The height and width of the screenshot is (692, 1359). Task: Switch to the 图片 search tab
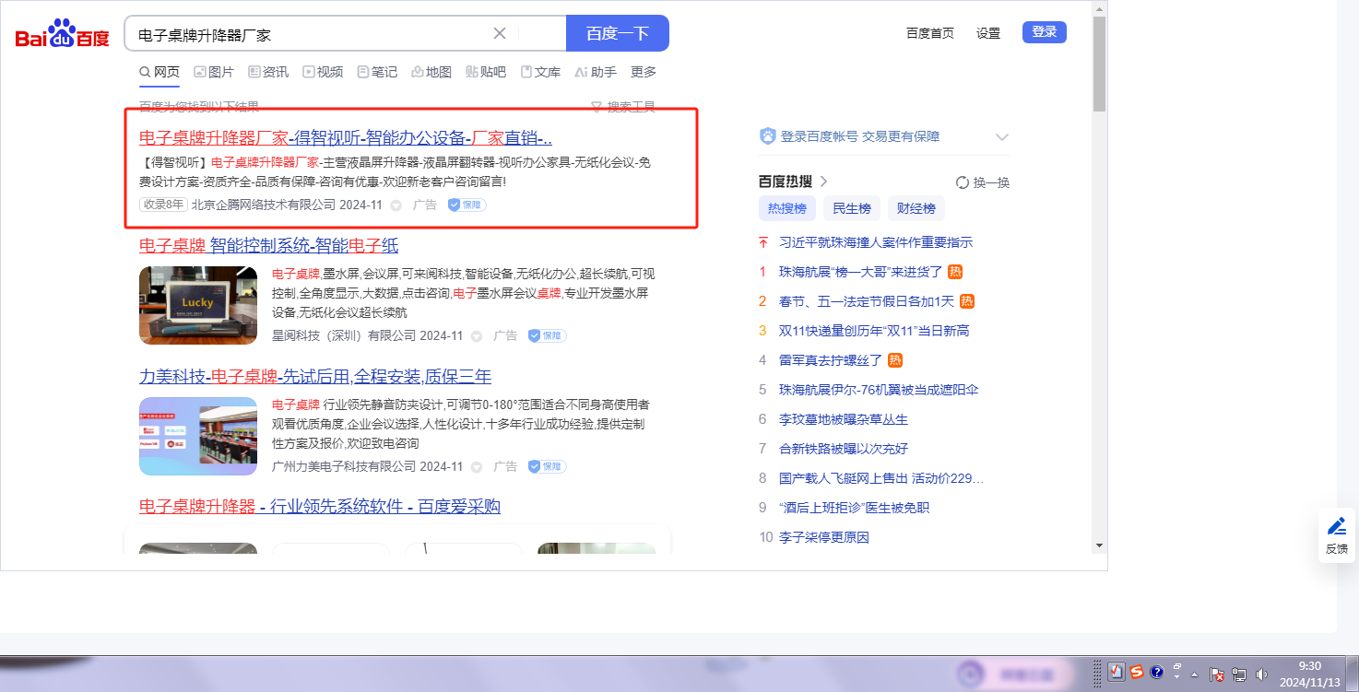[213, 72]
